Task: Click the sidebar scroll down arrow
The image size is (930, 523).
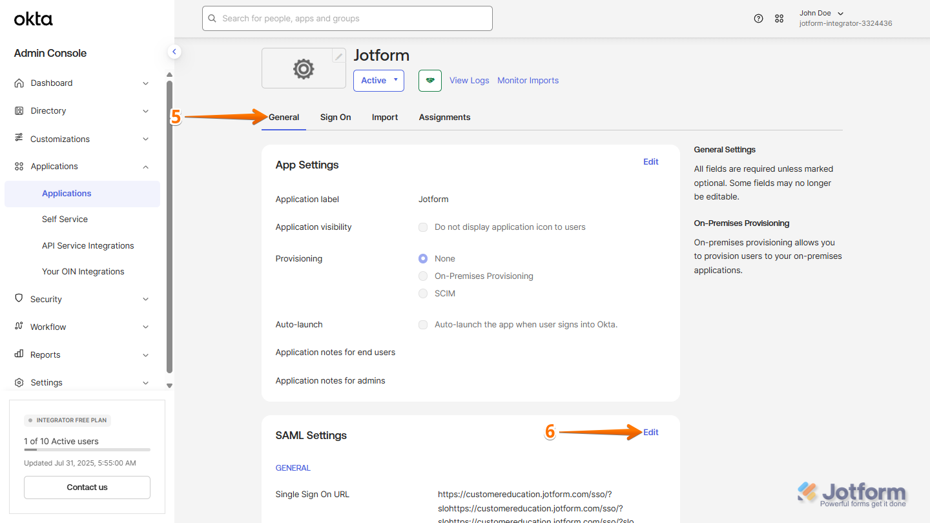Action: click(x=169, y=385)
